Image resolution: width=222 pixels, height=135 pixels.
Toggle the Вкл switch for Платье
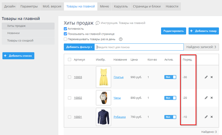click(x=170, y=77)
